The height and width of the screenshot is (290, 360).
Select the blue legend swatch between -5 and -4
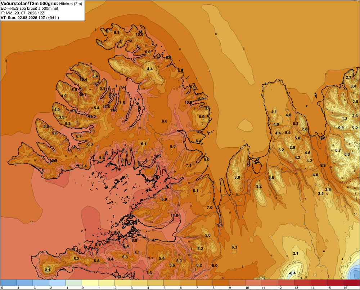pyautogui.click(x=8, y=282)
